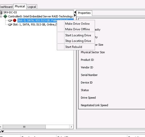Click the horizontal scrollbar thumb

24,127
